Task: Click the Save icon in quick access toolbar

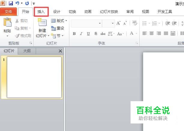Action: [x=11, y=3]
